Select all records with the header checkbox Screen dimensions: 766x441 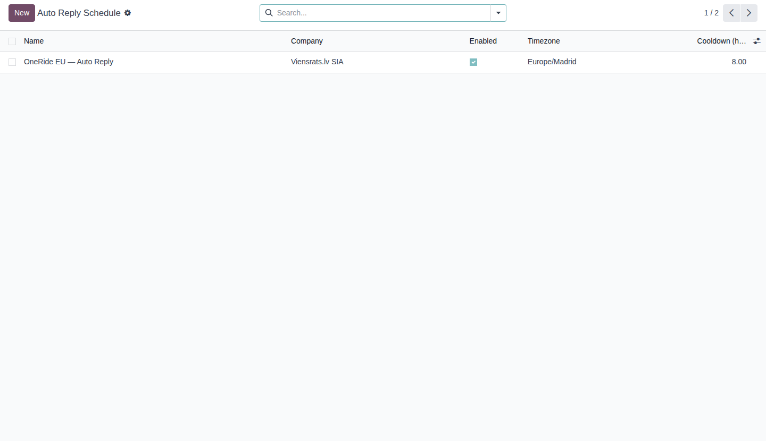pos(12,41)
